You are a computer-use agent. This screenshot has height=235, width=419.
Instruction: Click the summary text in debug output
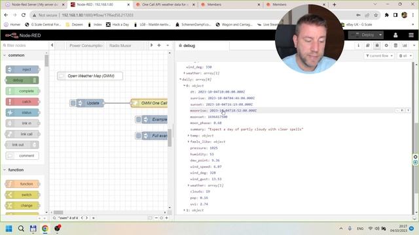pyautogui.click(x=255, y=129)
